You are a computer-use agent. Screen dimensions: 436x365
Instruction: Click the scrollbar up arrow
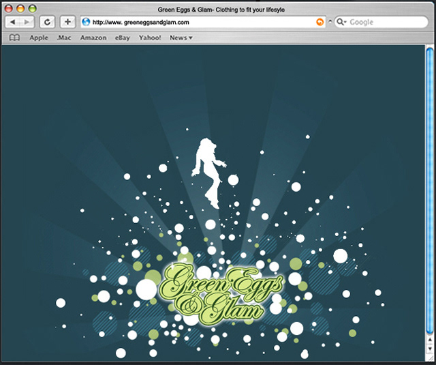[430, 340]
